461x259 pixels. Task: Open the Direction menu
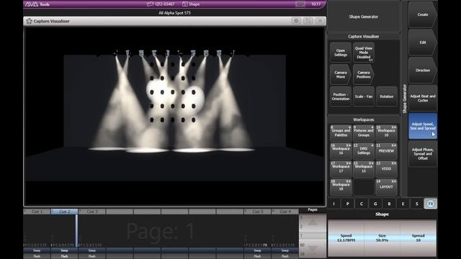pos(423,71)
